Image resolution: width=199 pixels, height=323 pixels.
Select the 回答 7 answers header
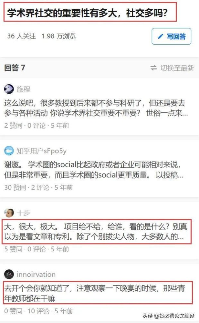(15, 68)
